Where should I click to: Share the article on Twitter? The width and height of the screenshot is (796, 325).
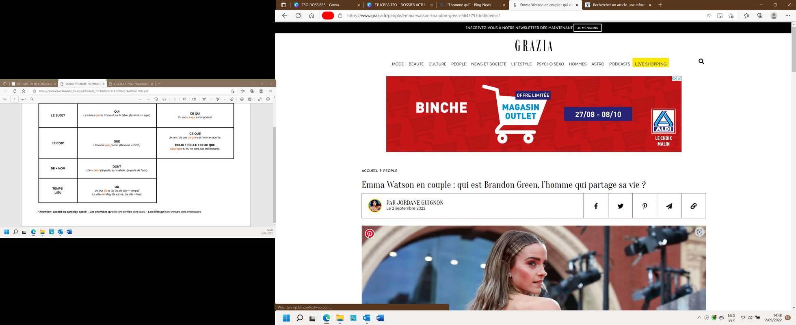pyautogui.click(x=620, y=206)
